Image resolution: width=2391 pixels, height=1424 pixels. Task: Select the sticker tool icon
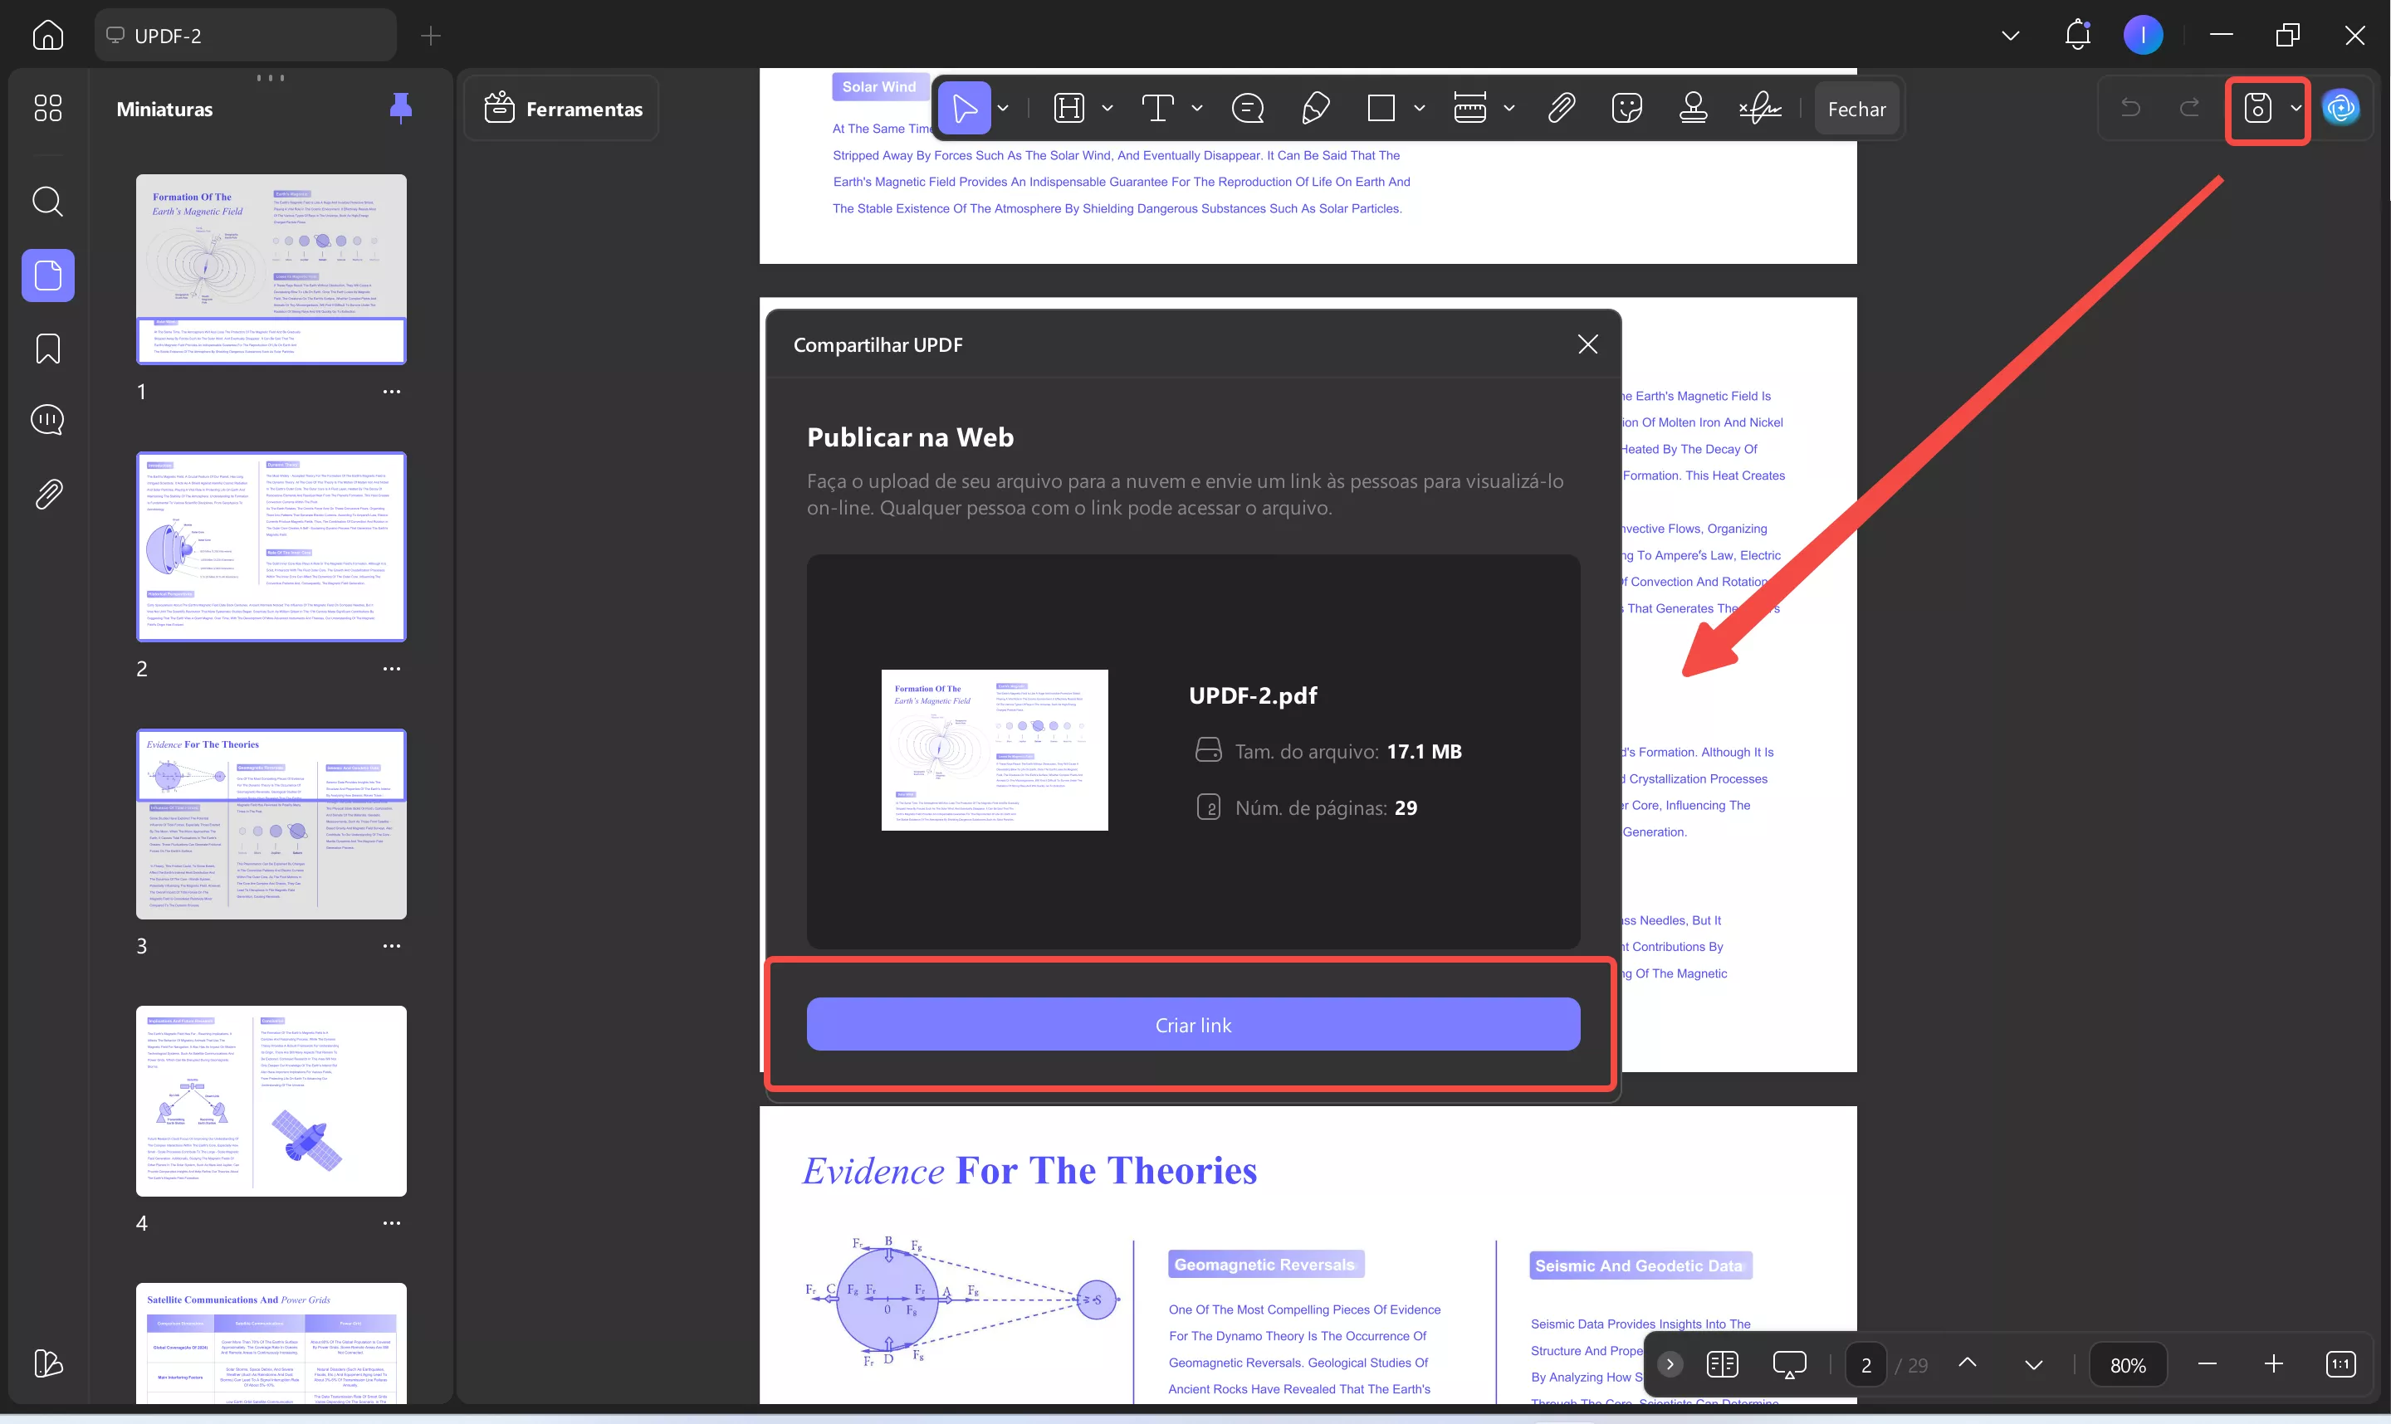1626,109
